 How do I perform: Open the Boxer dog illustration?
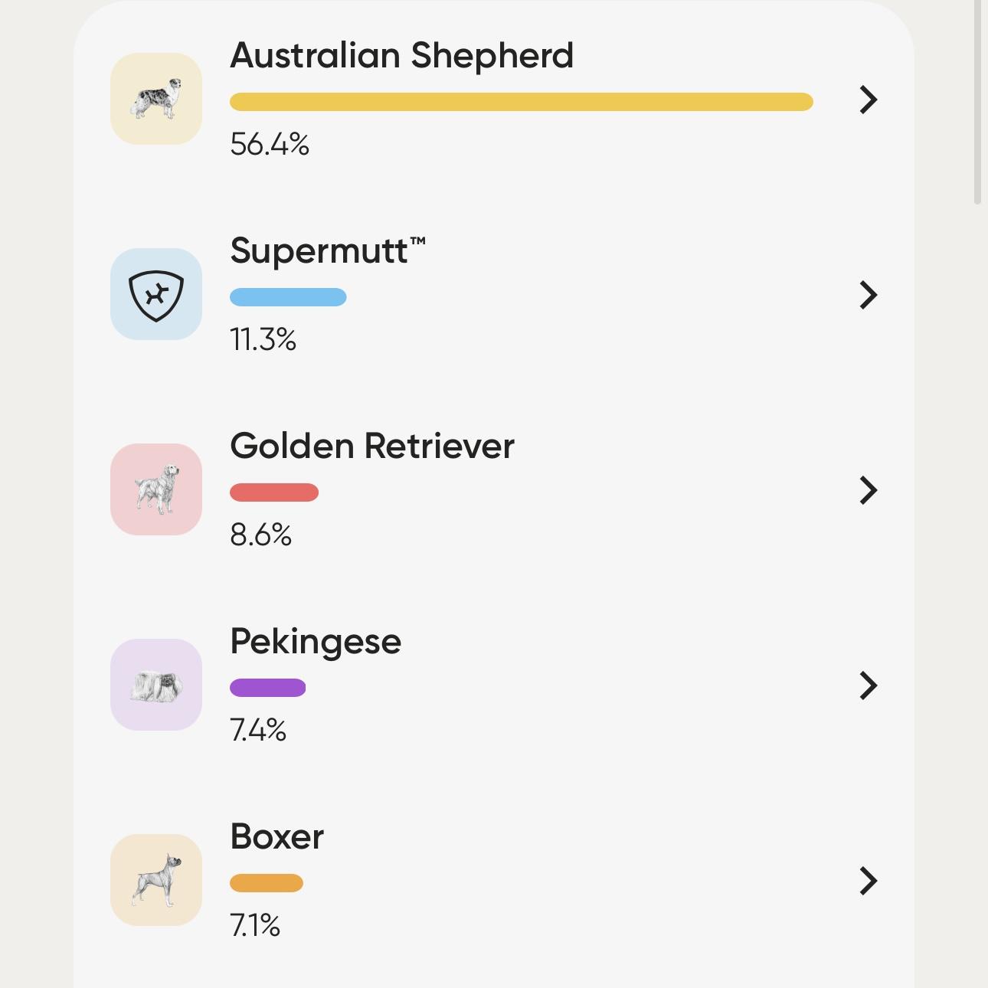click(x=156, y=880)
